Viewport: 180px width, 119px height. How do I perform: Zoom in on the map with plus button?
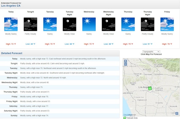125,61
